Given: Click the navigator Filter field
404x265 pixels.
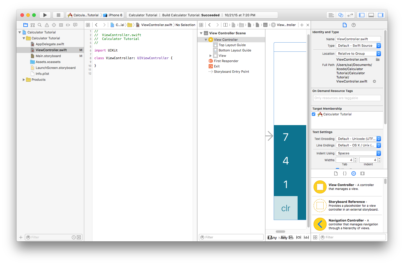Looking at the screenshot, I should click(53, 237).
